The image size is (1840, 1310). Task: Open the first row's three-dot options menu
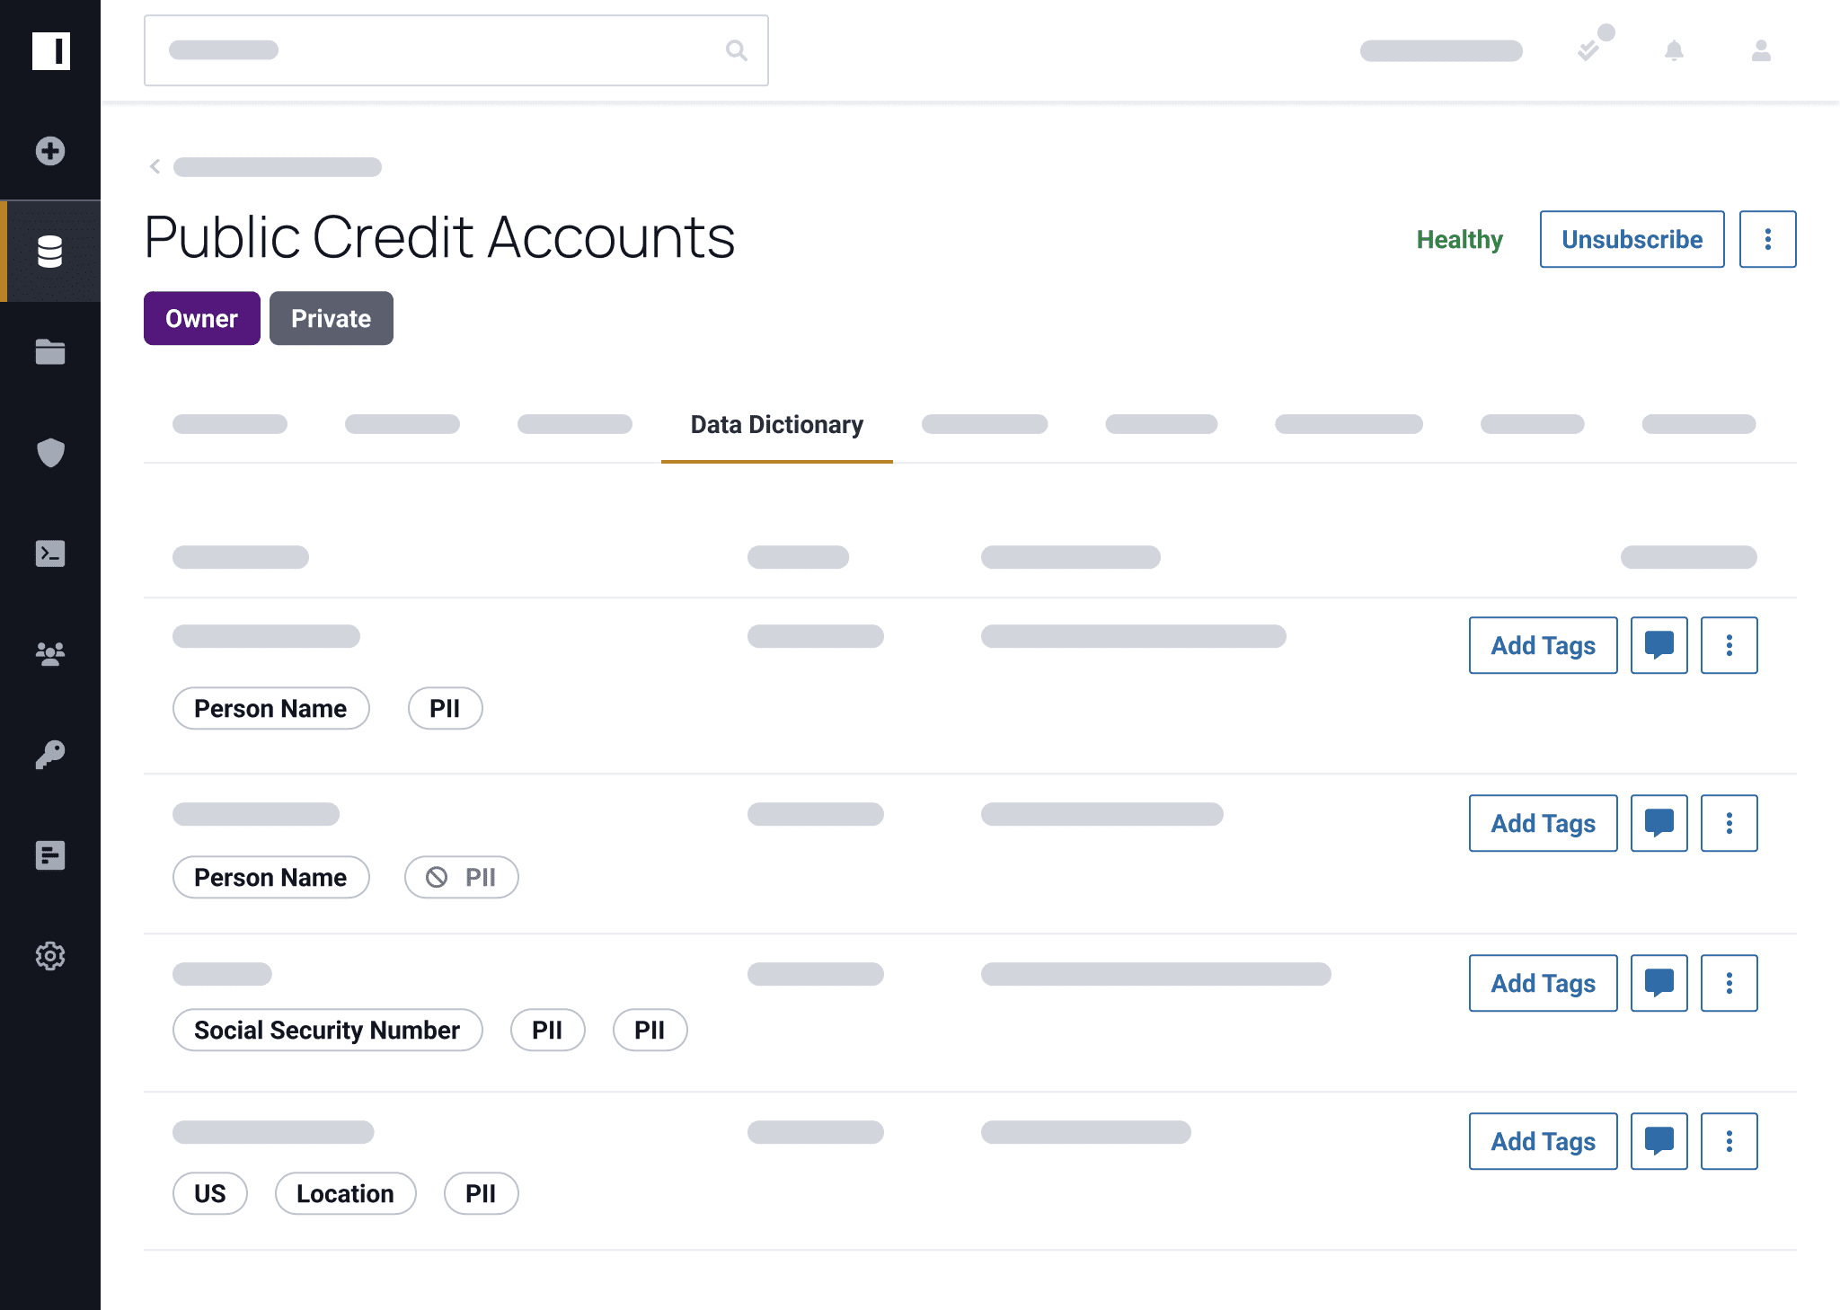[x=1729, y=645]
